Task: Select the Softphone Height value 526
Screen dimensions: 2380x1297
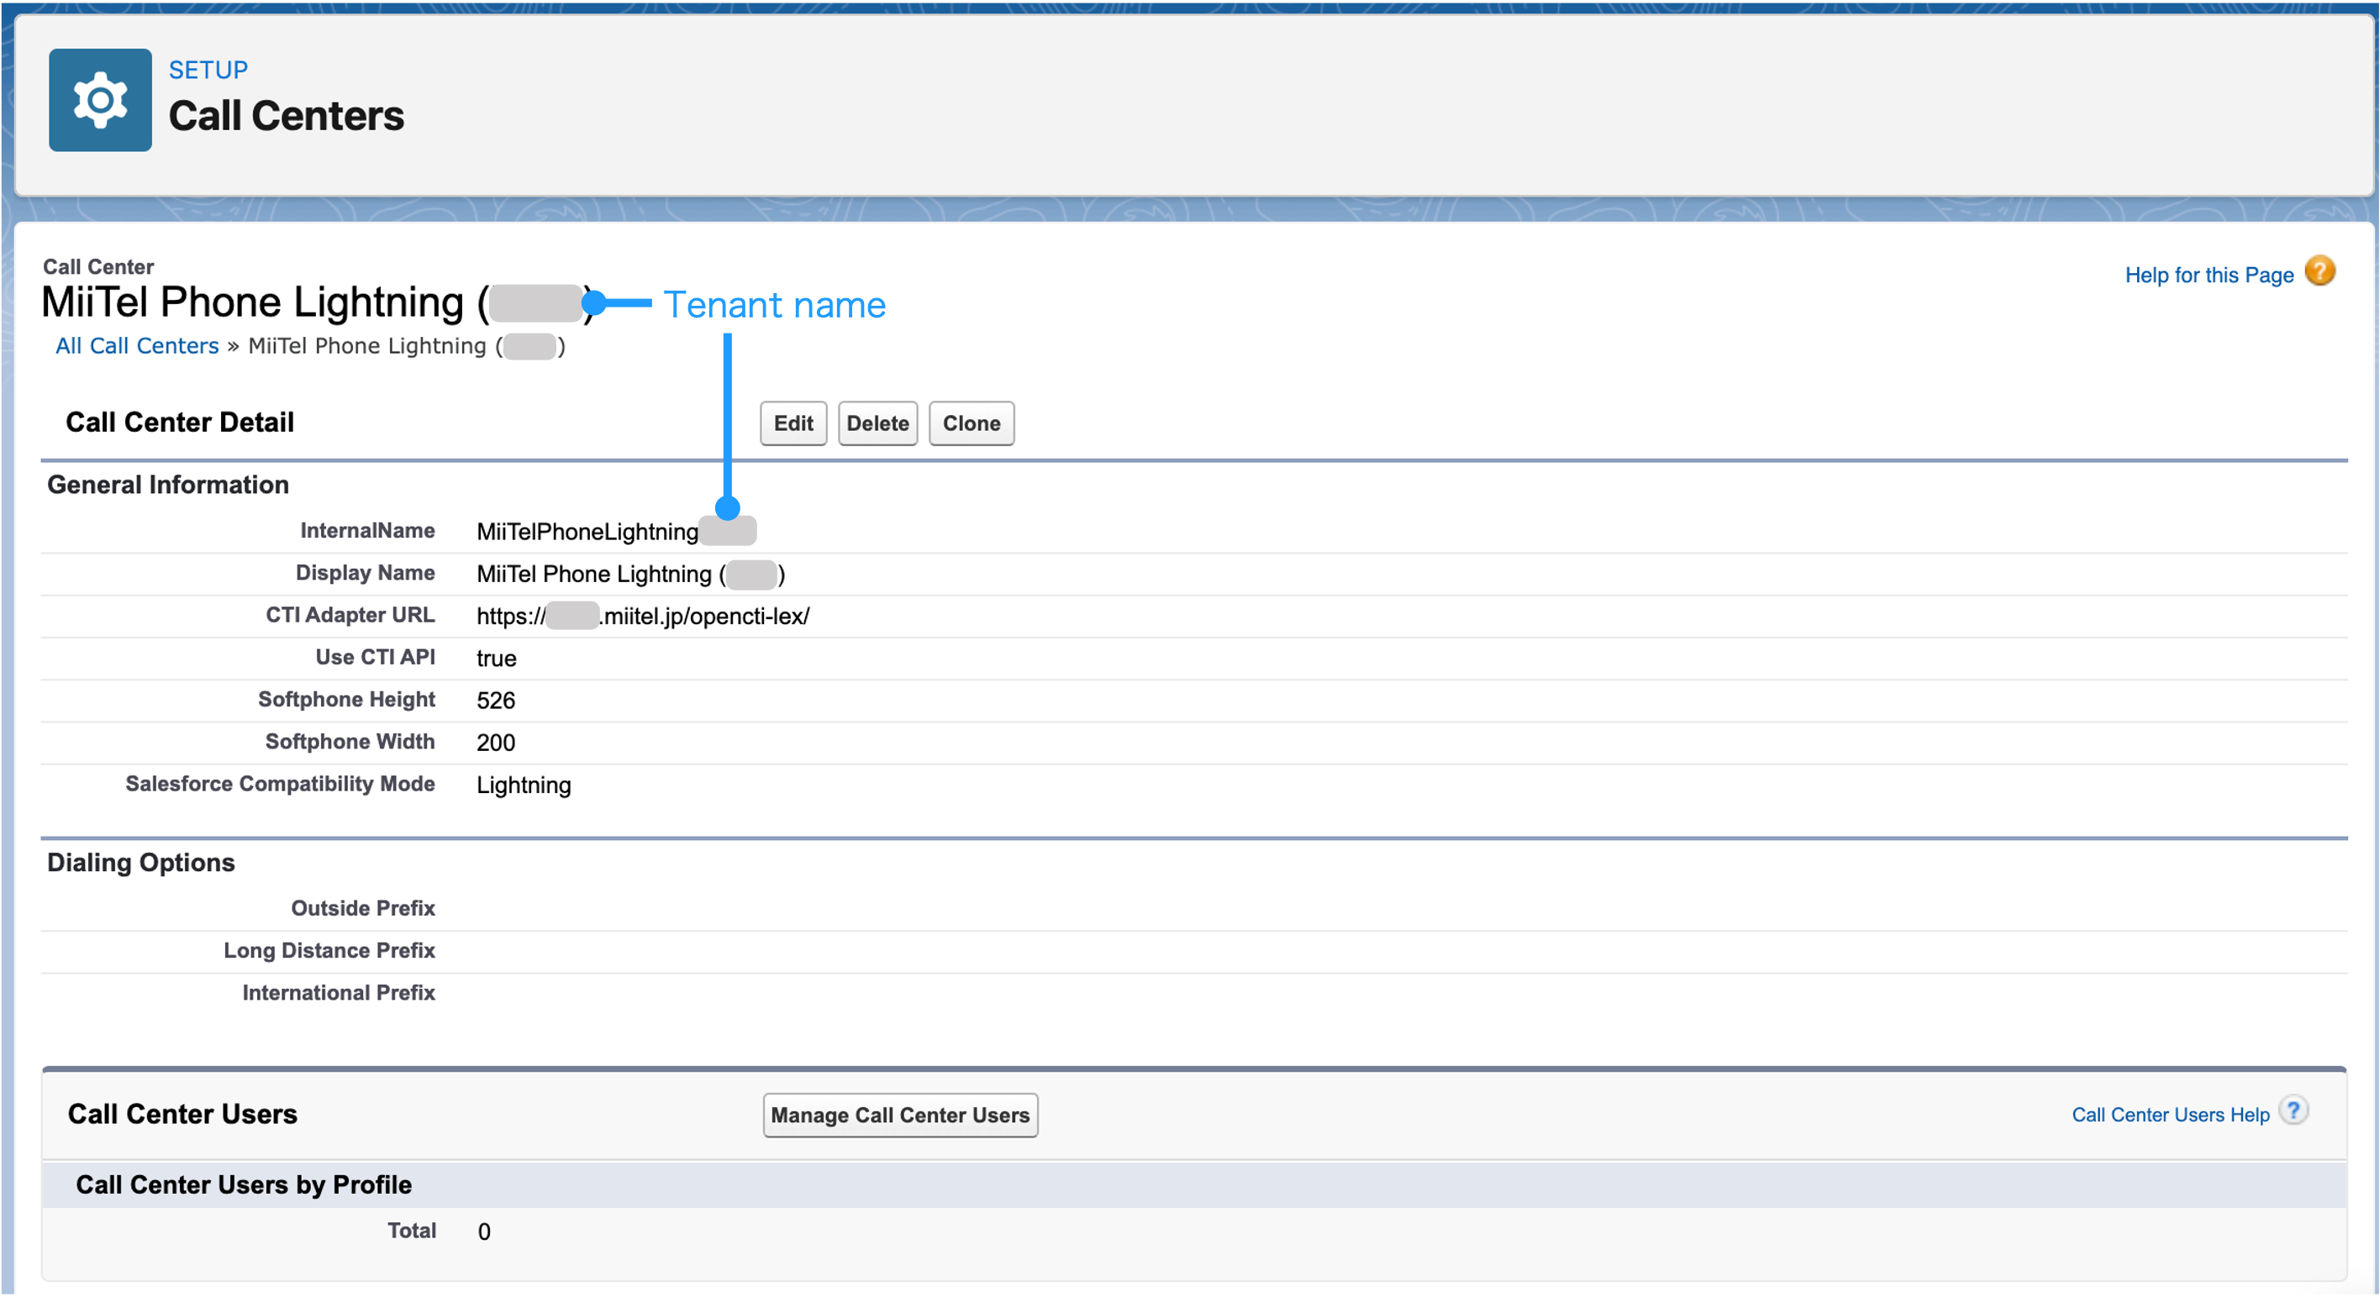Action: pyautogui.click(x=496, y=701)
